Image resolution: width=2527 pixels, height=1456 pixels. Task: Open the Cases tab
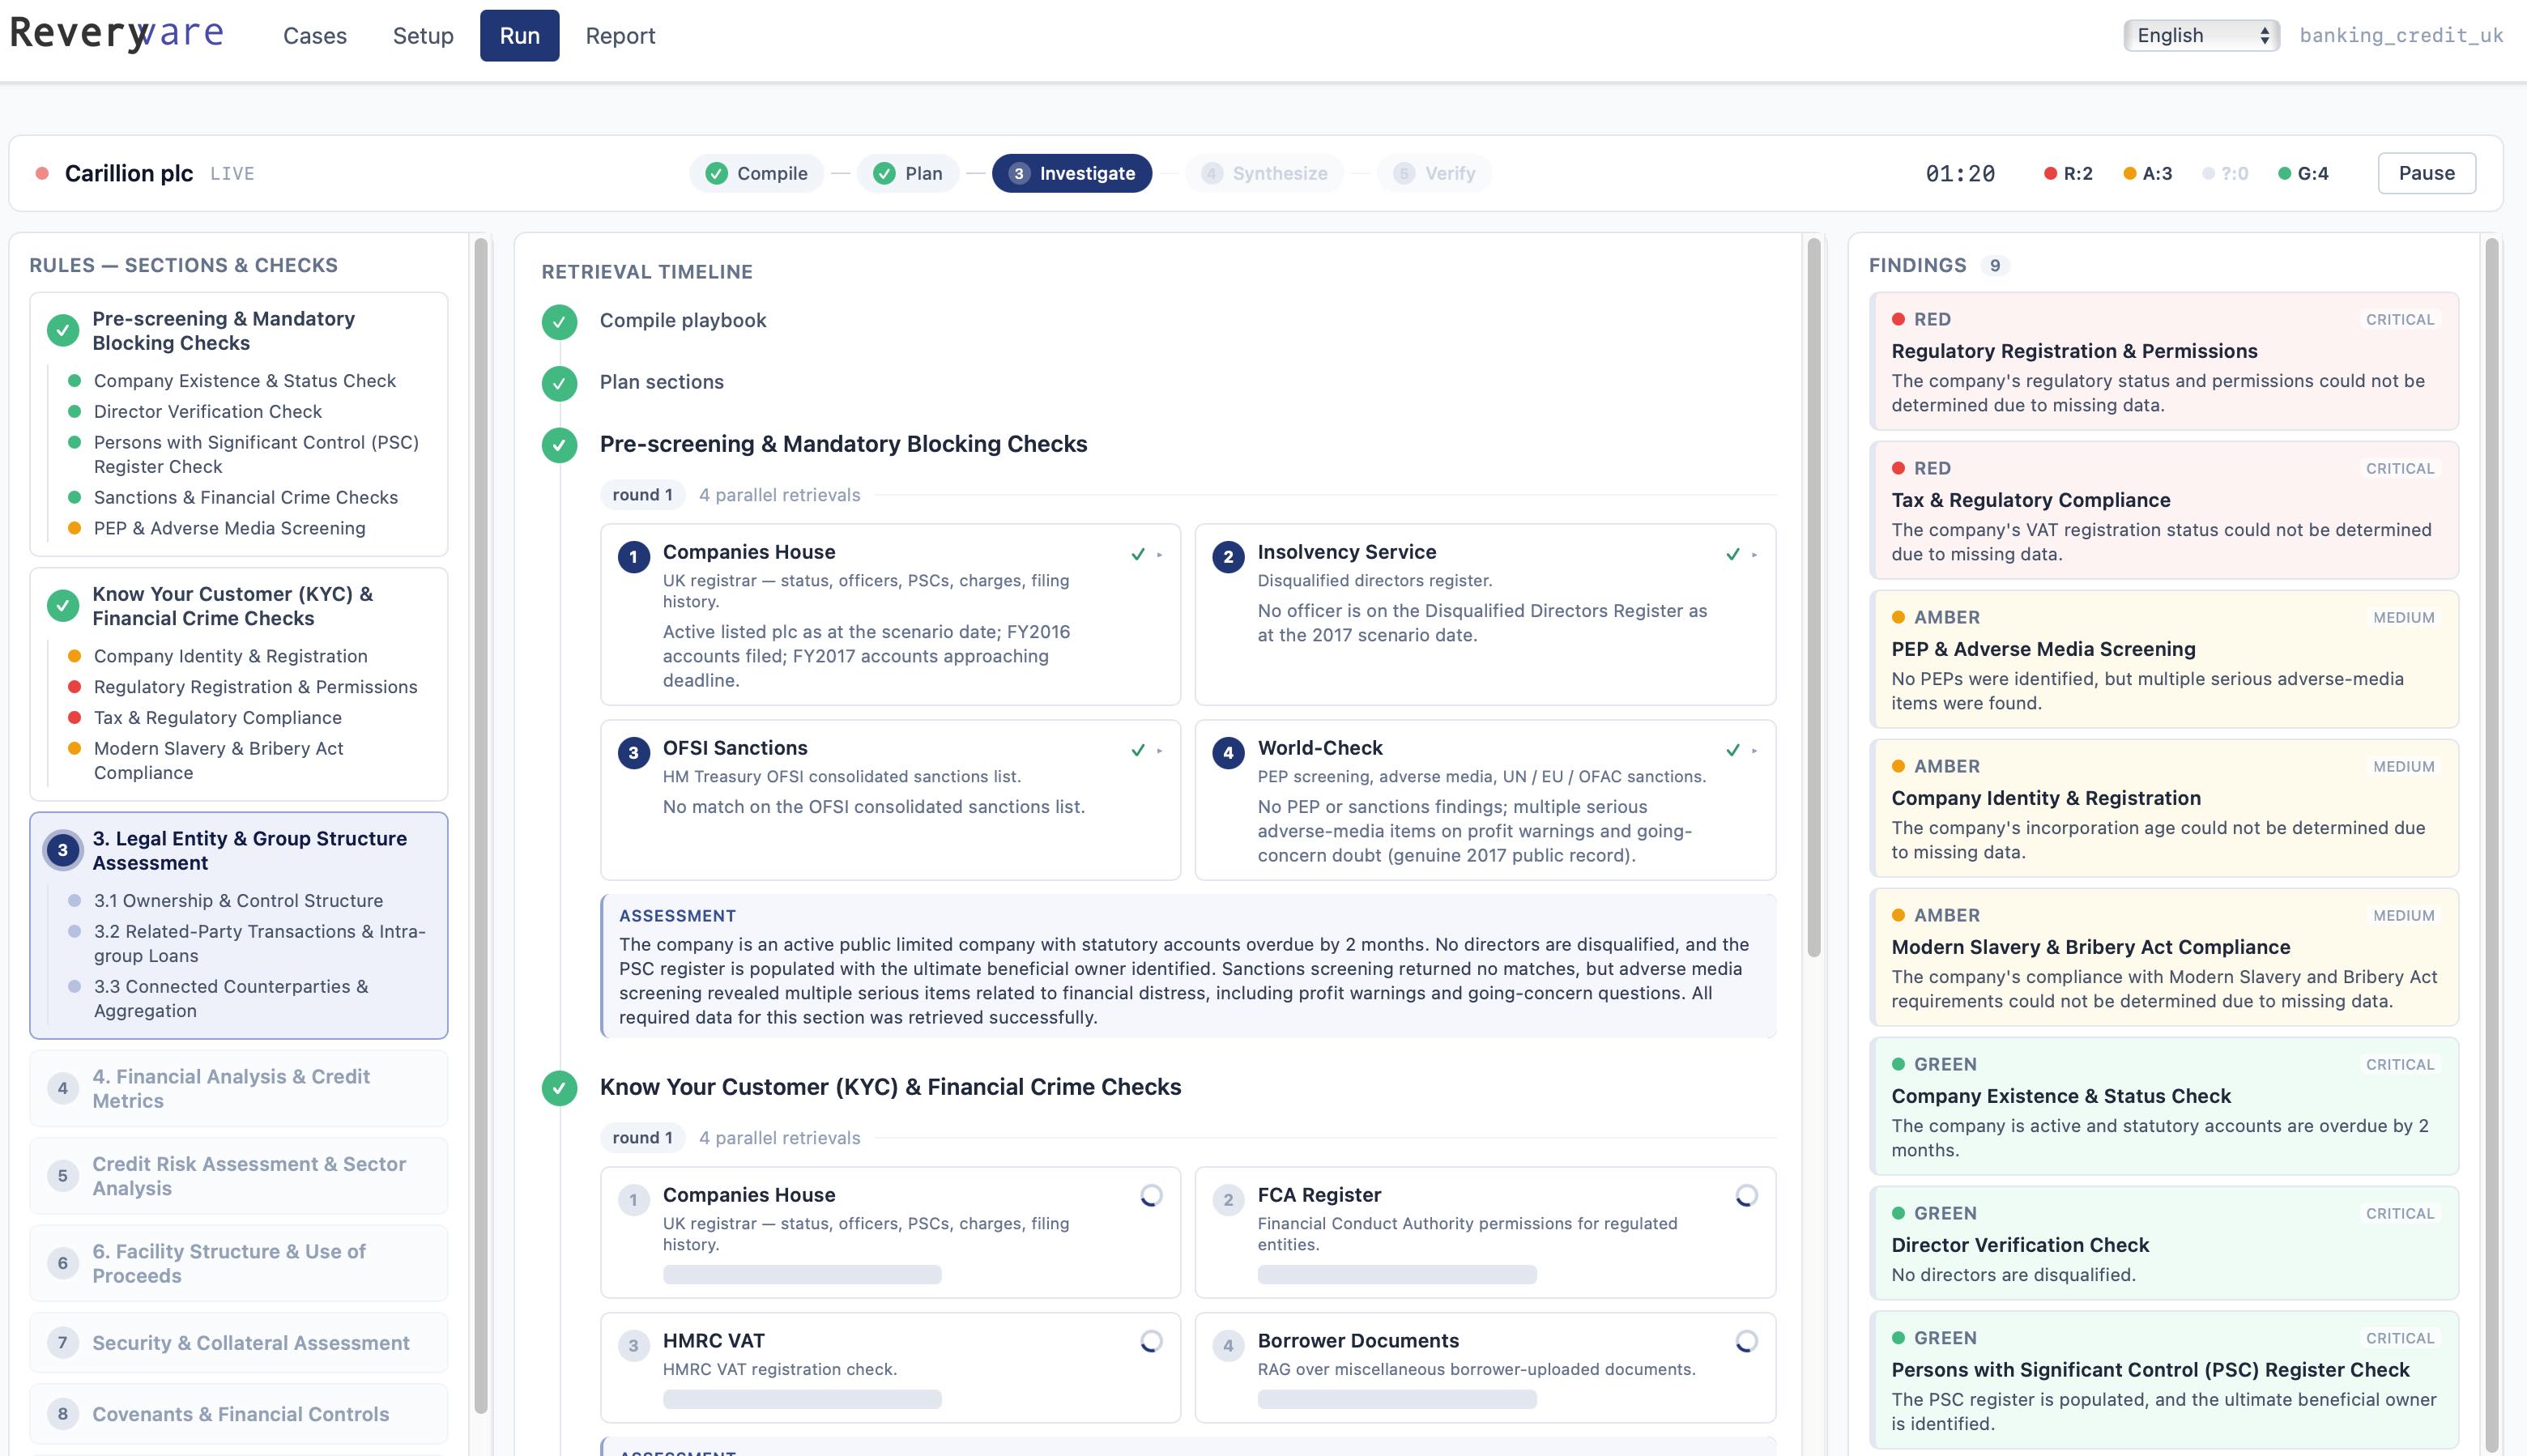pos(315,36)
